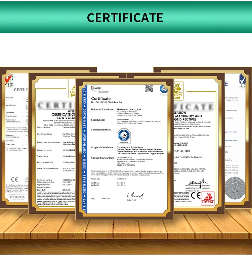Image resolution: width=252 pixels, height=256 pixels.
Task: Click the signature on center certificate
Action: pos(135,195)
